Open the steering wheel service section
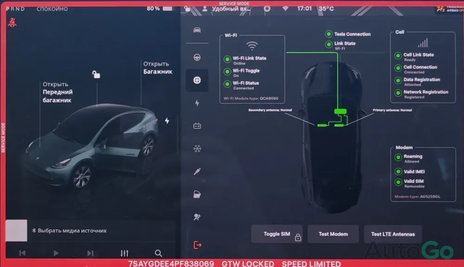Viewport: 464px width, 267px height. point(197,57)
